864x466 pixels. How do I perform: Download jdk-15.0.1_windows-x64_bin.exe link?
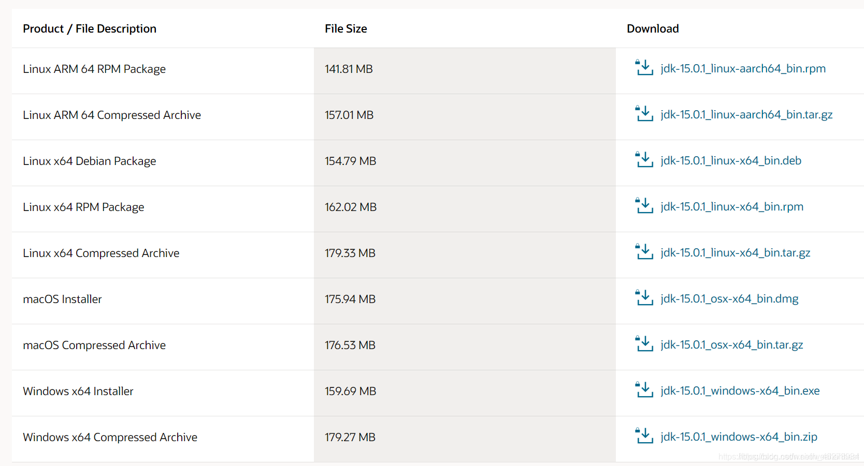pos(740,391)
